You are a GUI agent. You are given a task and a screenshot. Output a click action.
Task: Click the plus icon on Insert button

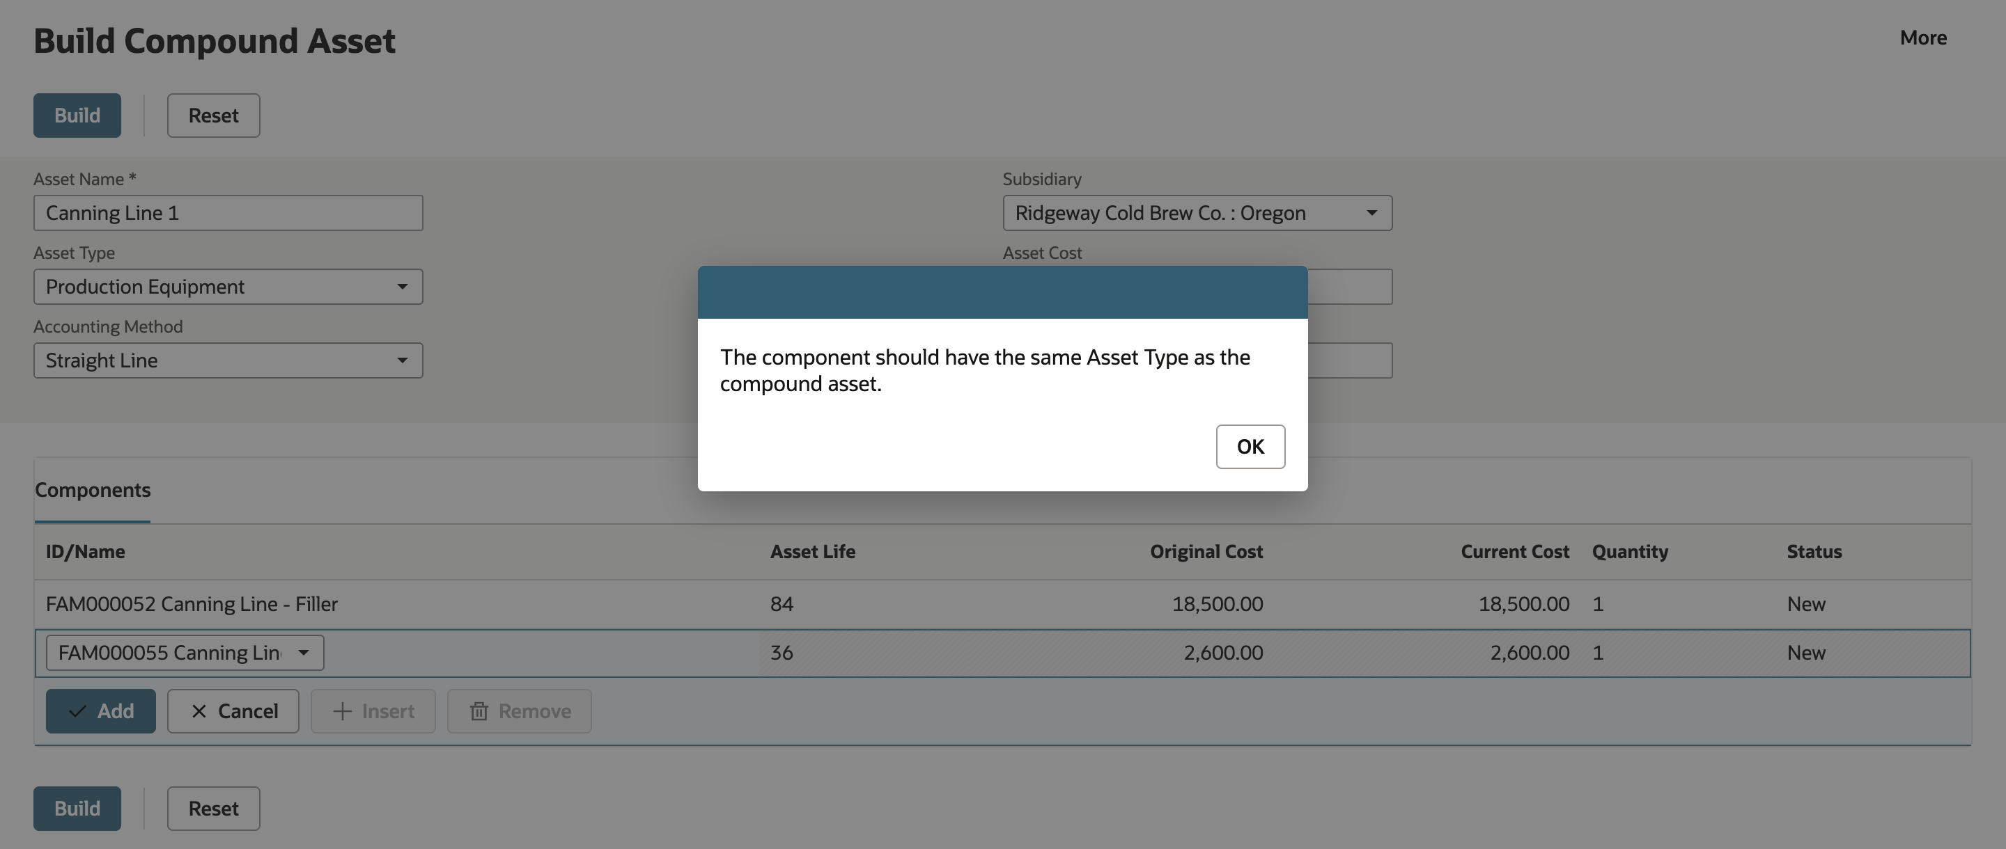(x=342, y=711)
